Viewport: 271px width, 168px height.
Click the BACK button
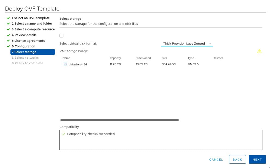pyautogui.click(x=237, y=159)
